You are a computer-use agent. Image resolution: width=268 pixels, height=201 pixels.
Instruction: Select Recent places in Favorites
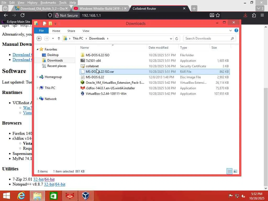57,66
